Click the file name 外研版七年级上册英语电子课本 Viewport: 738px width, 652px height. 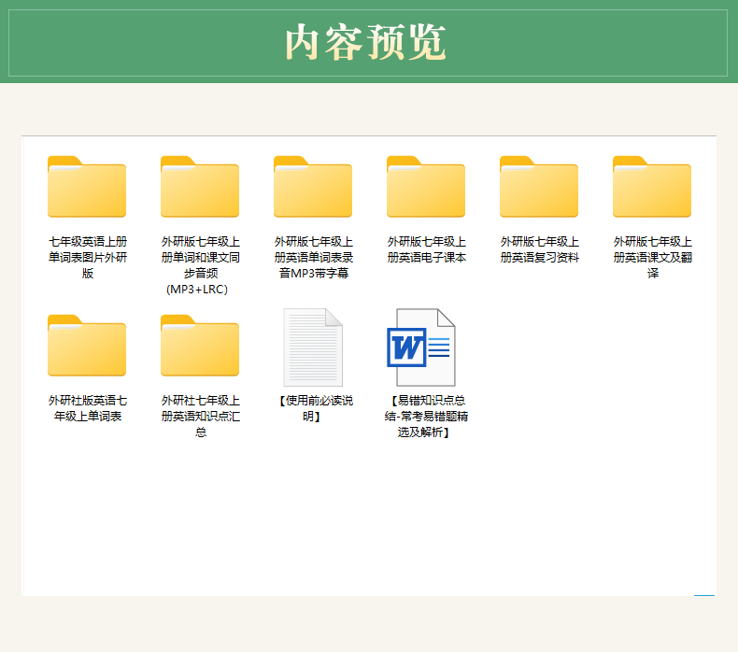tap(426, 249)
